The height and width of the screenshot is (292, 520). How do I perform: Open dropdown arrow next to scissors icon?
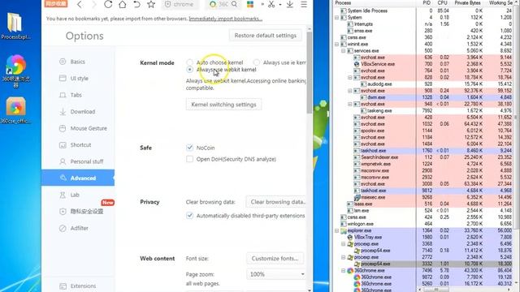click(280, 5)
